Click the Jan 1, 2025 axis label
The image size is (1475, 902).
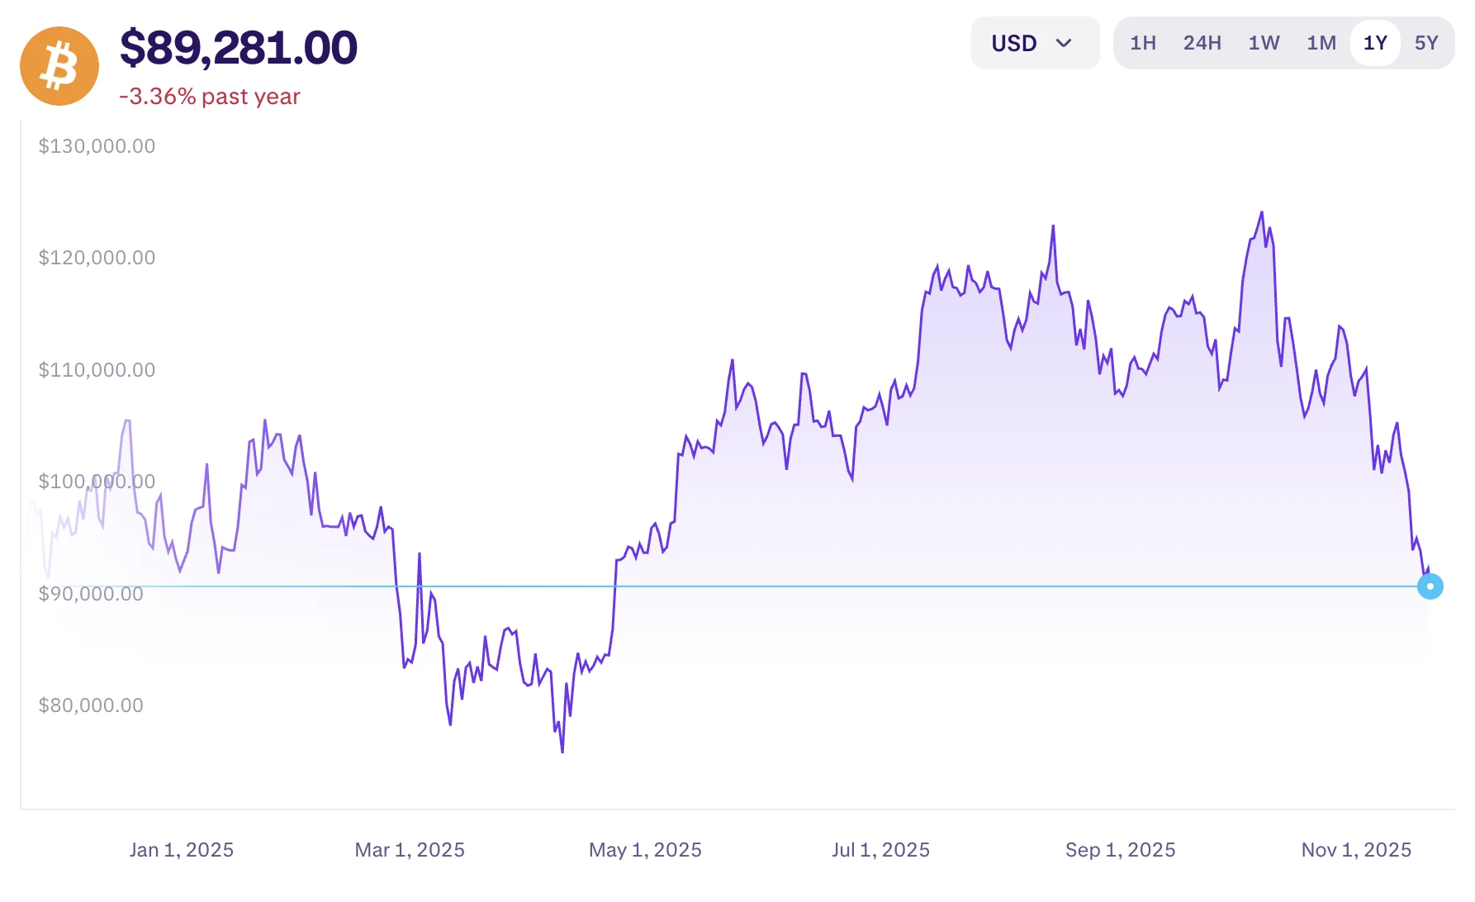pyautogui.click(x=182, y=850)
